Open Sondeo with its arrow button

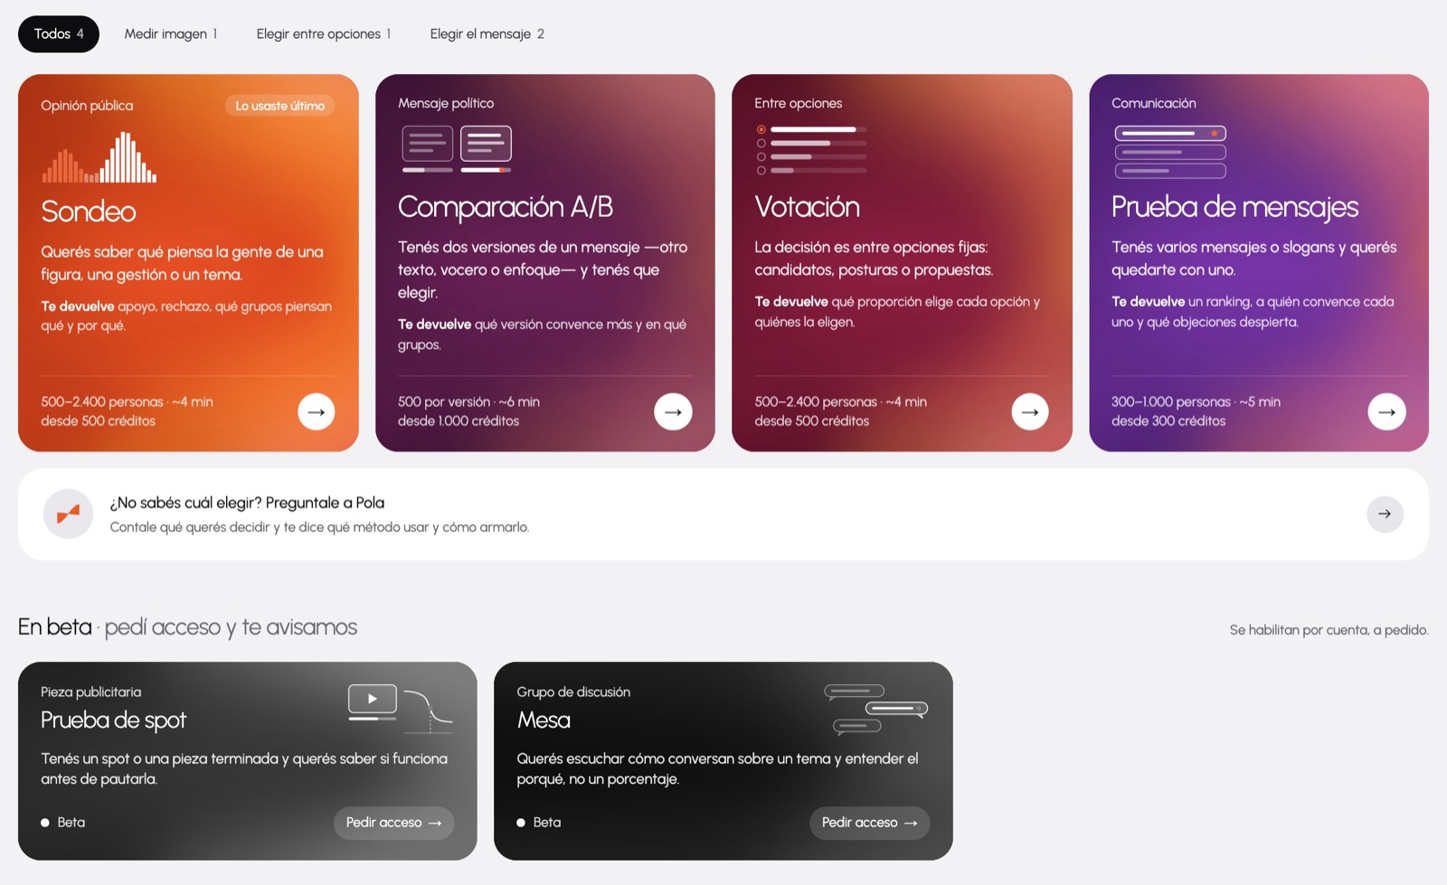pos(317,411)
